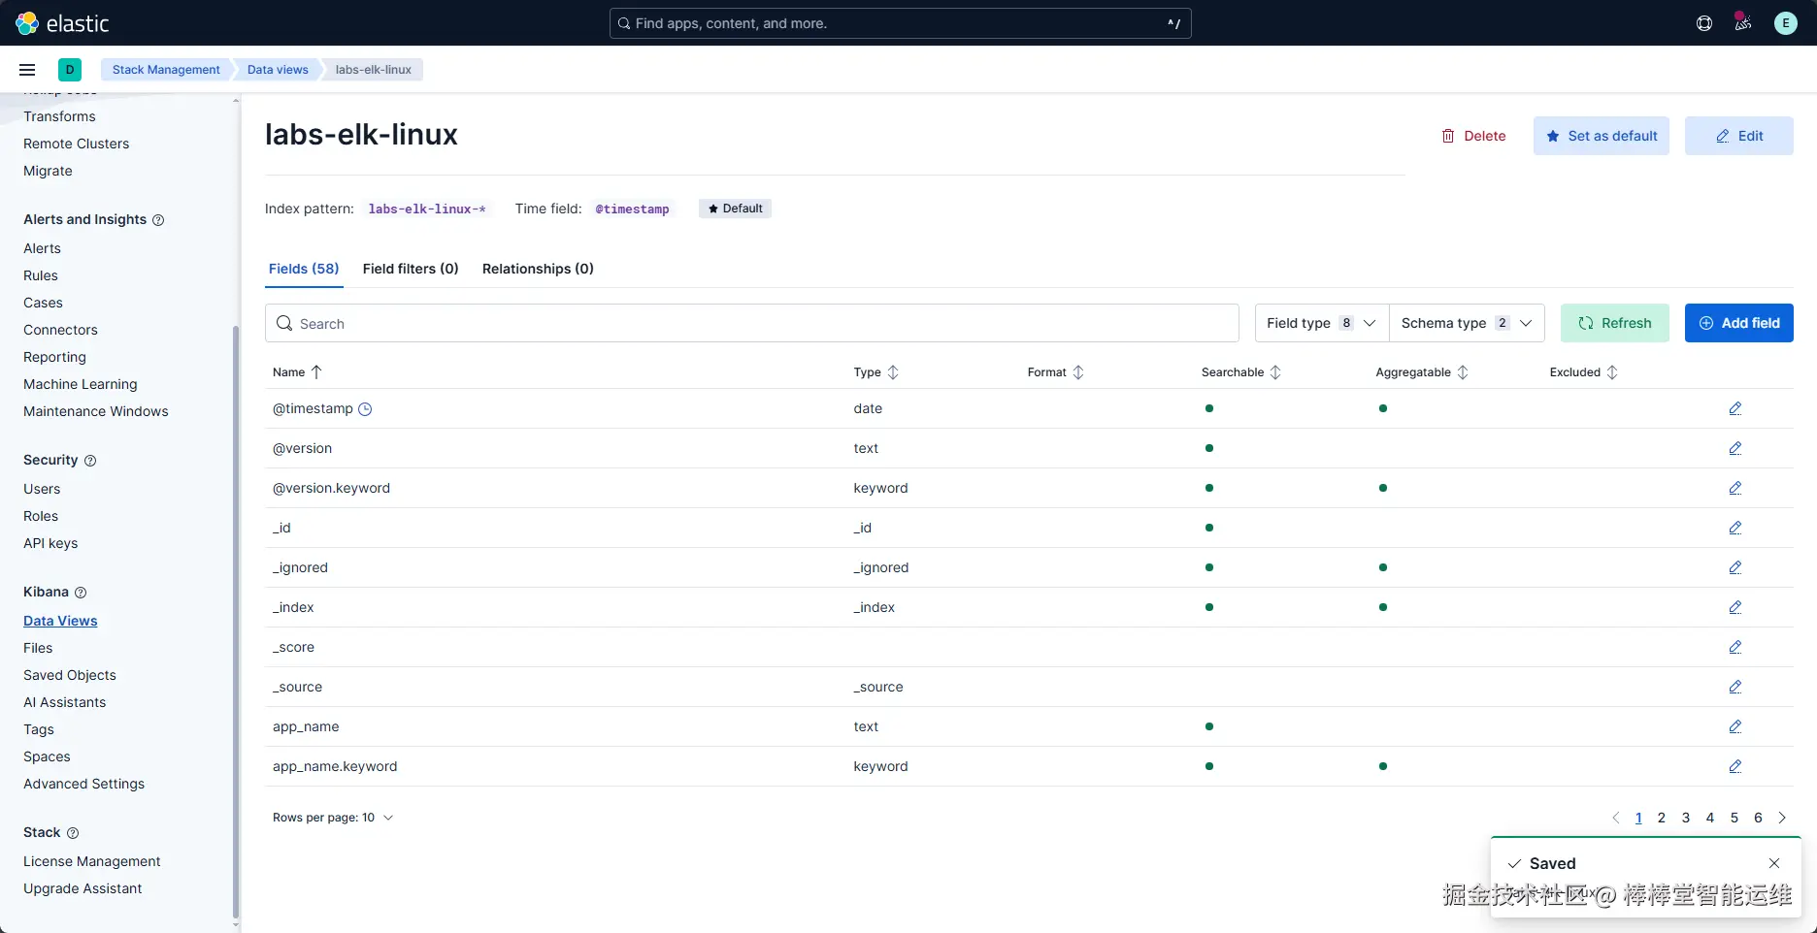Viewport: 1817px width, 933px height.
Task: Edit the @version field pencil icon
Action: pyautogui.click(x=1735, y=448)
